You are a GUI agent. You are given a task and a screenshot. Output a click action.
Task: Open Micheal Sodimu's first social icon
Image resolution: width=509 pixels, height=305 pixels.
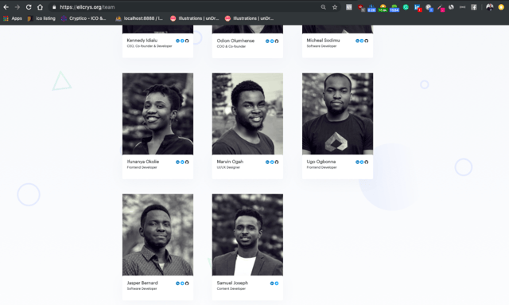pos(357,41)
